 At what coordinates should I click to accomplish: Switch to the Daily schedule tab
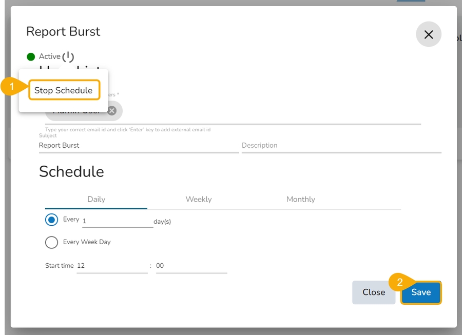point(96,199)
